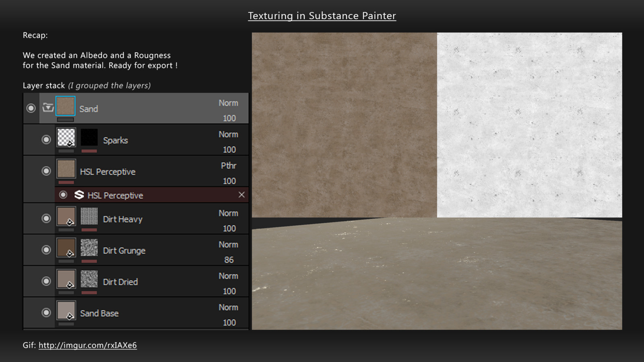Select the Dirt Dried mask thumbnail

(89, 279)
